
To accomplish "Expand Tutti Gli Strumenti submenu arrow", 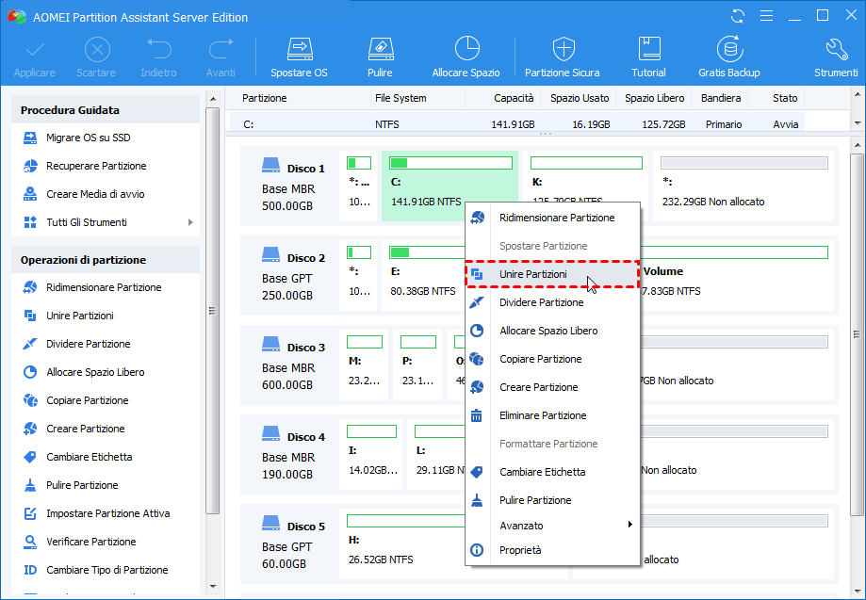I will pyautogui.click(x=190, y=222).
